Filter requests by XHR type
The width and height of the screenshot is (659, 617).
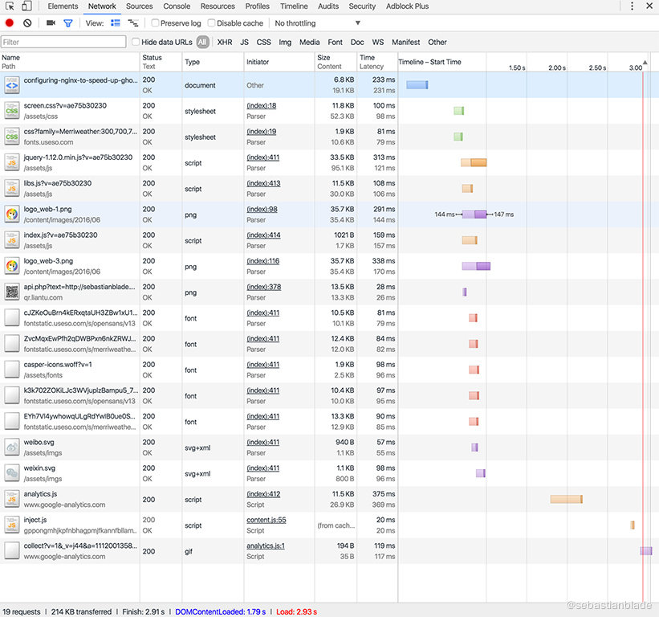click(x=225, y=42)
